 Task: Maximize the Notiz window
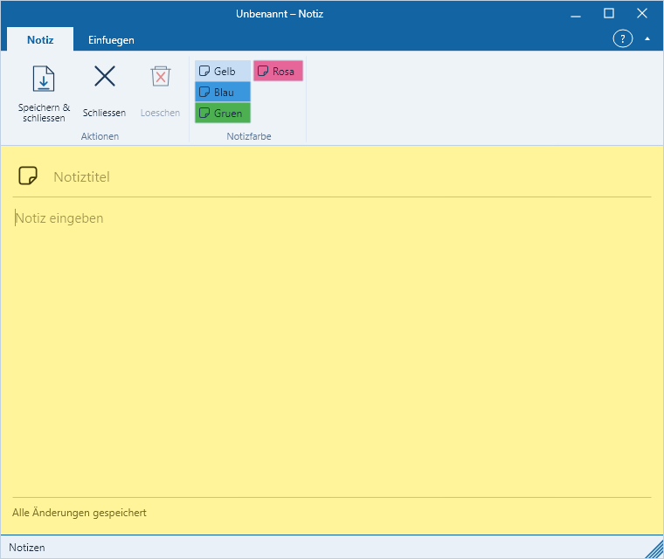point(609,14)
